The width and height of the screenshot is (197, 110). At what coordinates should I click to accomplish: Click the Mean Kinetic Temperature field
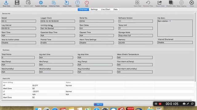pos(135,57)
